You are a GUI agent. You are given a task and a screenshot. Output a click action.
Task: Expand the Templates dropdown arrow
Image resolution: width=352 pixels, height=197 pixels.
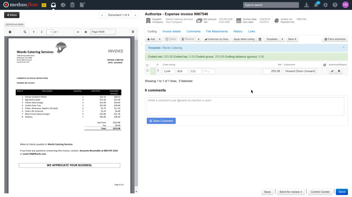[x=282, y=39]
